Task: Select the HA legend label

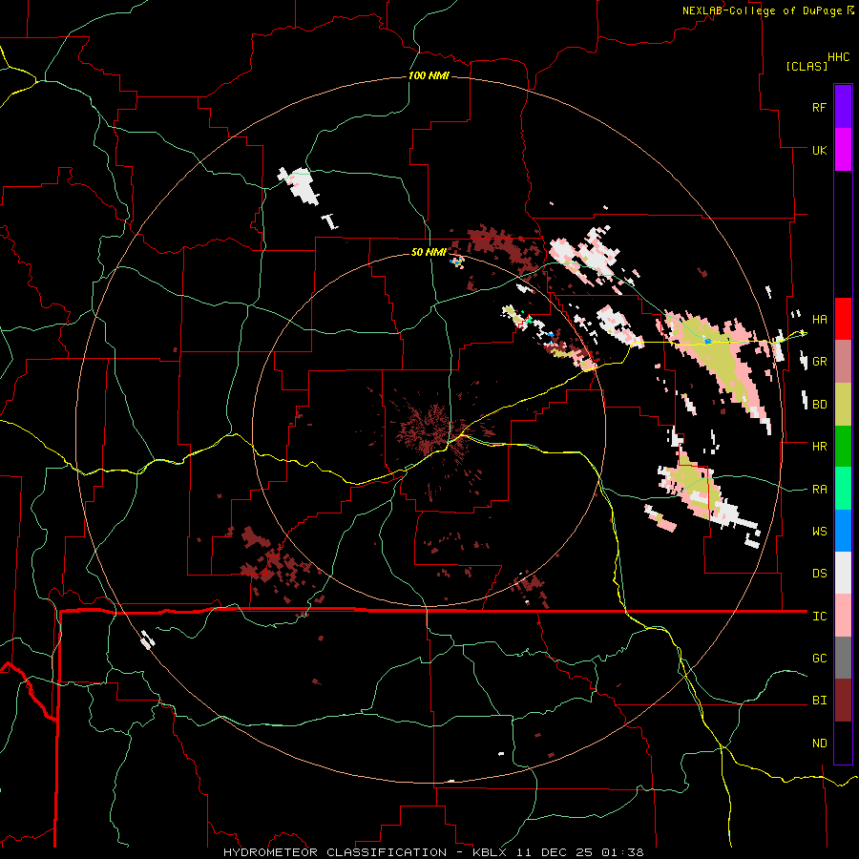Action: pos(819,320)
